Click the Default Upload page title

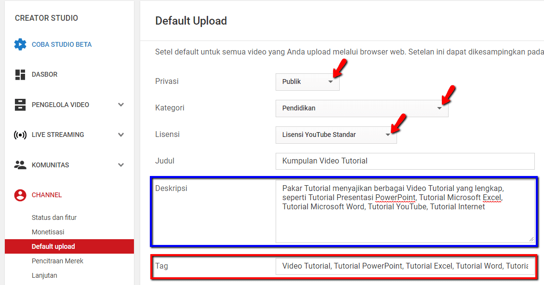coord(191,21)
